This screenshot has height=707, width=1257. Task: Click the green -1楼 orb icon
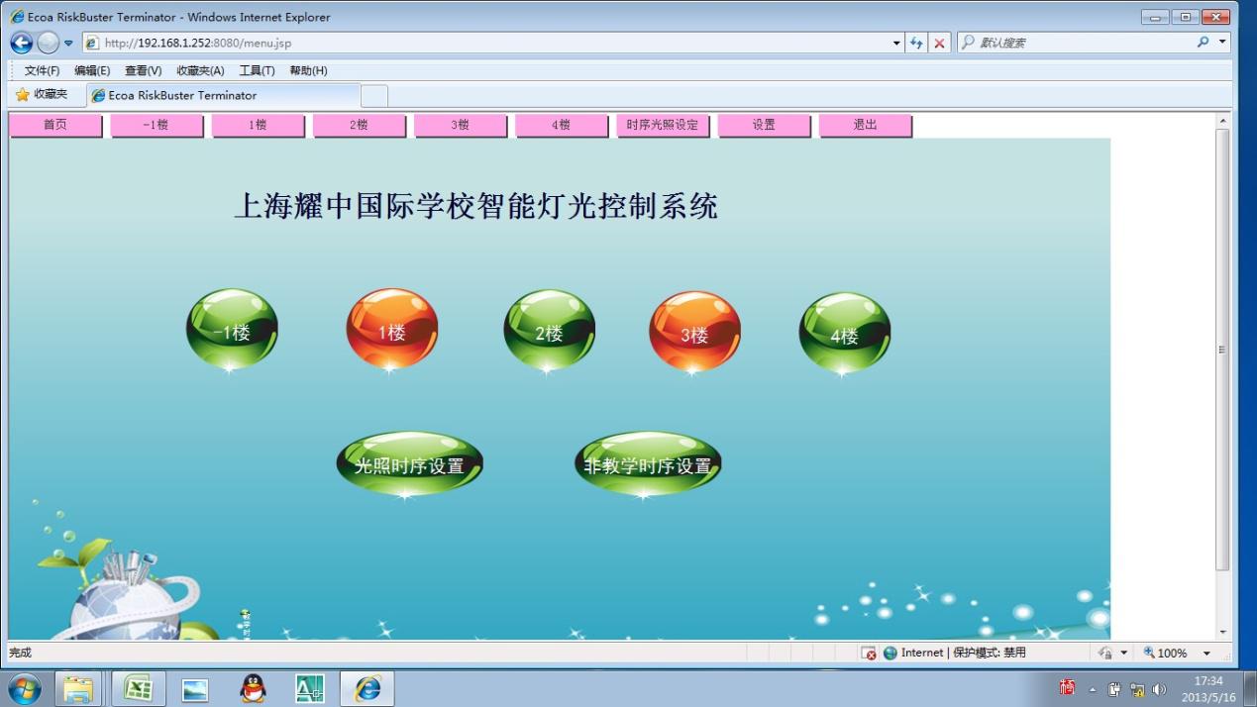232,330
